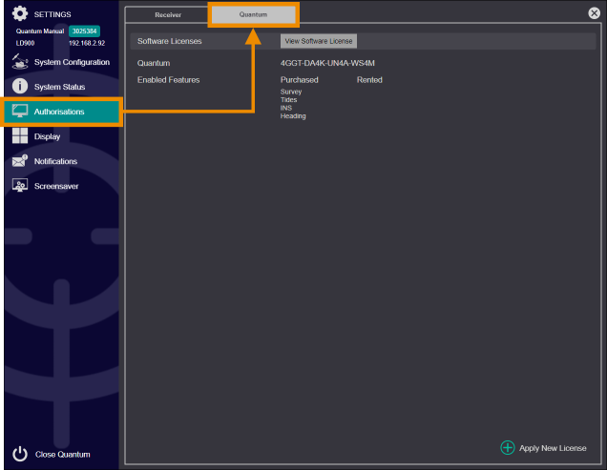Click the Purchased column header
Screen dimensions: 607x470
300,80
